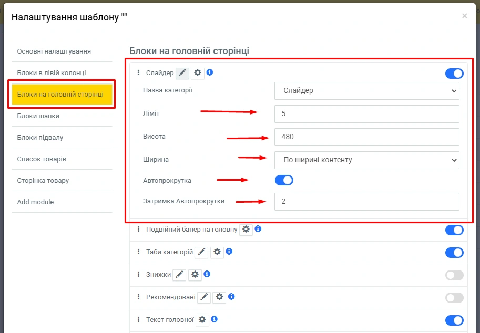The width and height of the screenshot is (480, 333).
Task: Expand the Ширина dropdown
Action: tap(366, 160)
